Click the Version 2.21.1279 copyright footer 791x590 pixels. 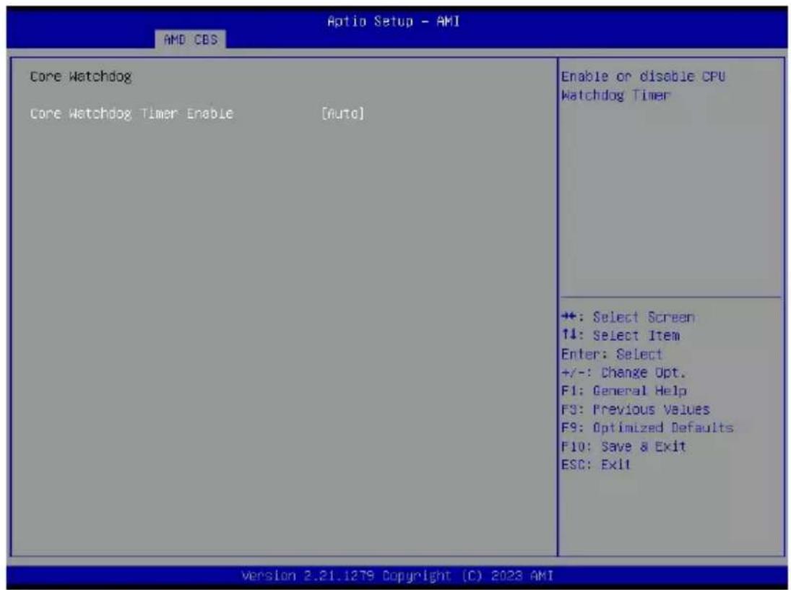click(x=397, y=576)
